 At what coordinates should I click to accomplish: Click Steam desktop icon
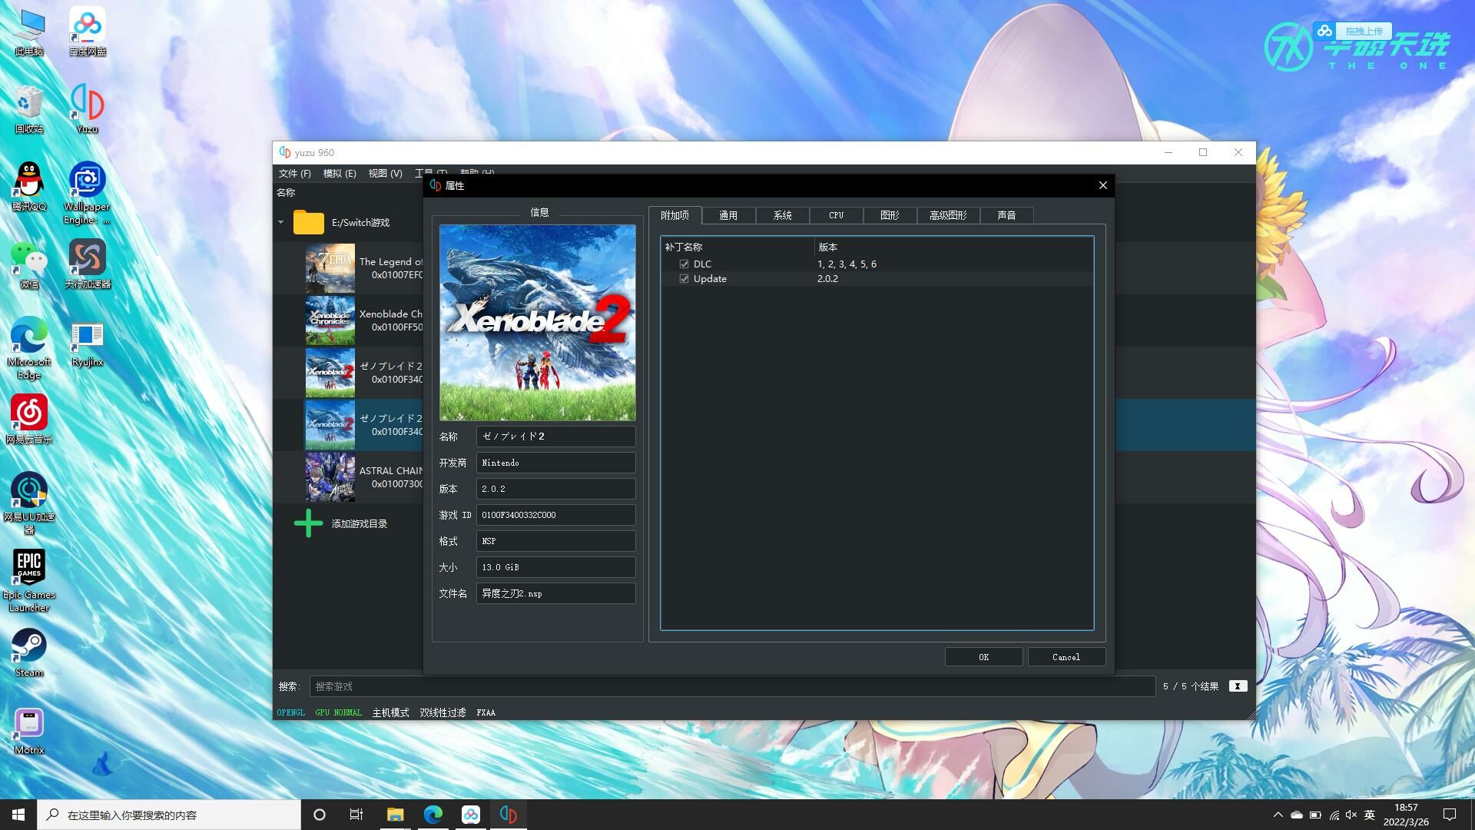pyautogui.click(x=29, y=647)
